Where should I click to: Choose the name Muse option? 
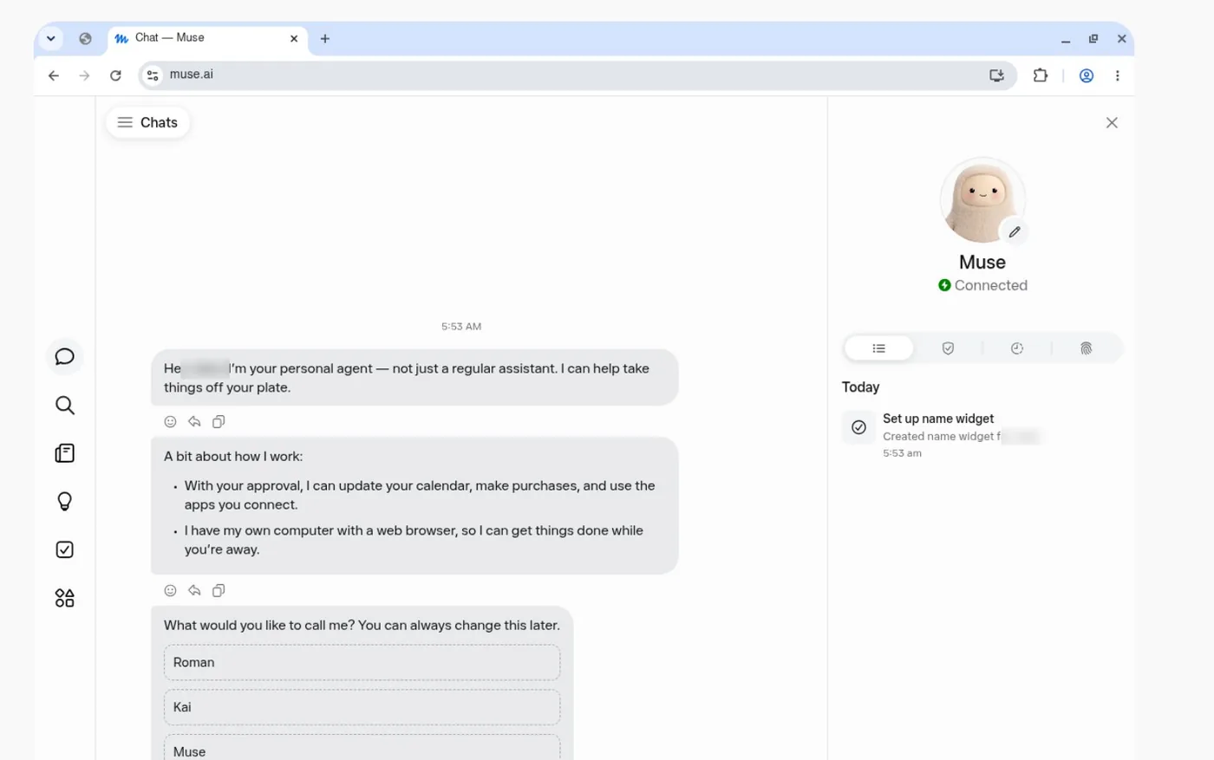[362, 748]
